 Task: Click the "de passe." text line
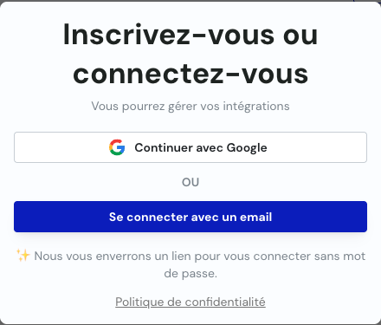click(x=190, y=273)
